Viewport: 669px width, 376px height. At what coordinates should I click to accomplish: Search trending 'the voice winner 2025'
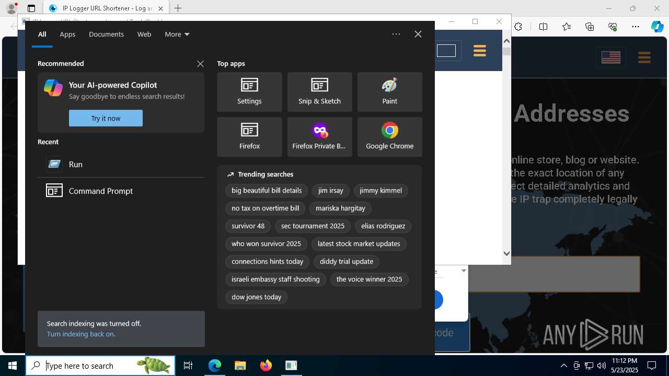coord(369,279)
